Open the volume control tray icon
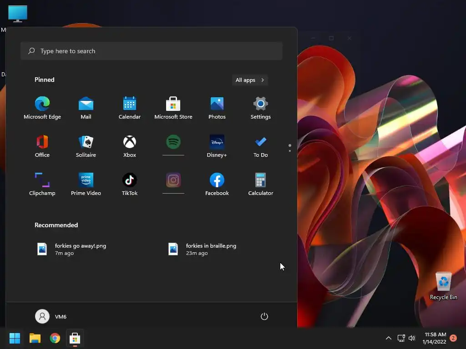 (x=411, y=338)
